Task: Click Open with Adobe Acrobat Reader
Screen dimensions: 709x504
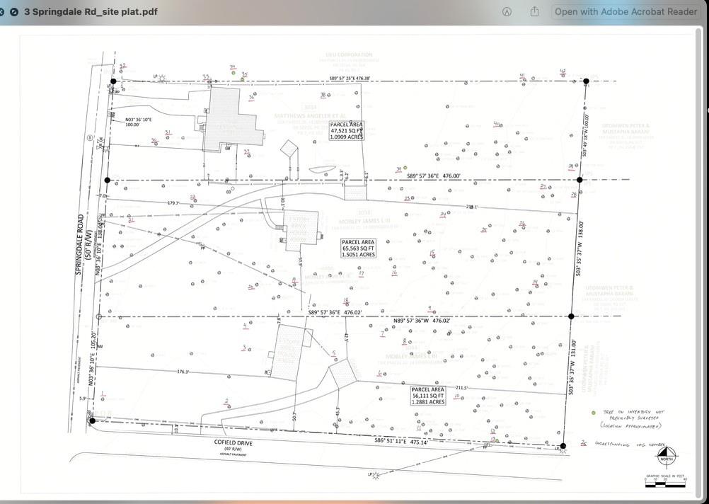Action: click(x=626, y=12)
